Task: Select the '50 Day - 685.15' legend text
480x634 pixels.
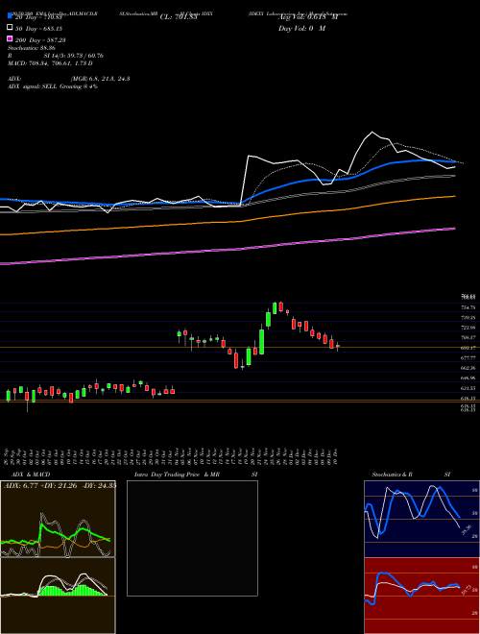Action: [x=38, y=29]
